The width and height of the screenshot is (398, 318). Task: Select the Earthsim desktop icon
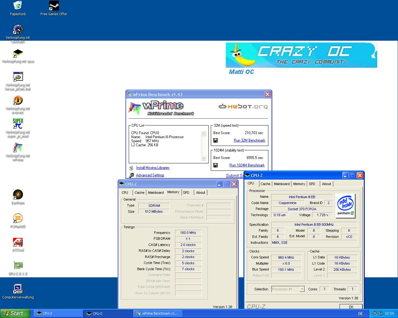18,195
